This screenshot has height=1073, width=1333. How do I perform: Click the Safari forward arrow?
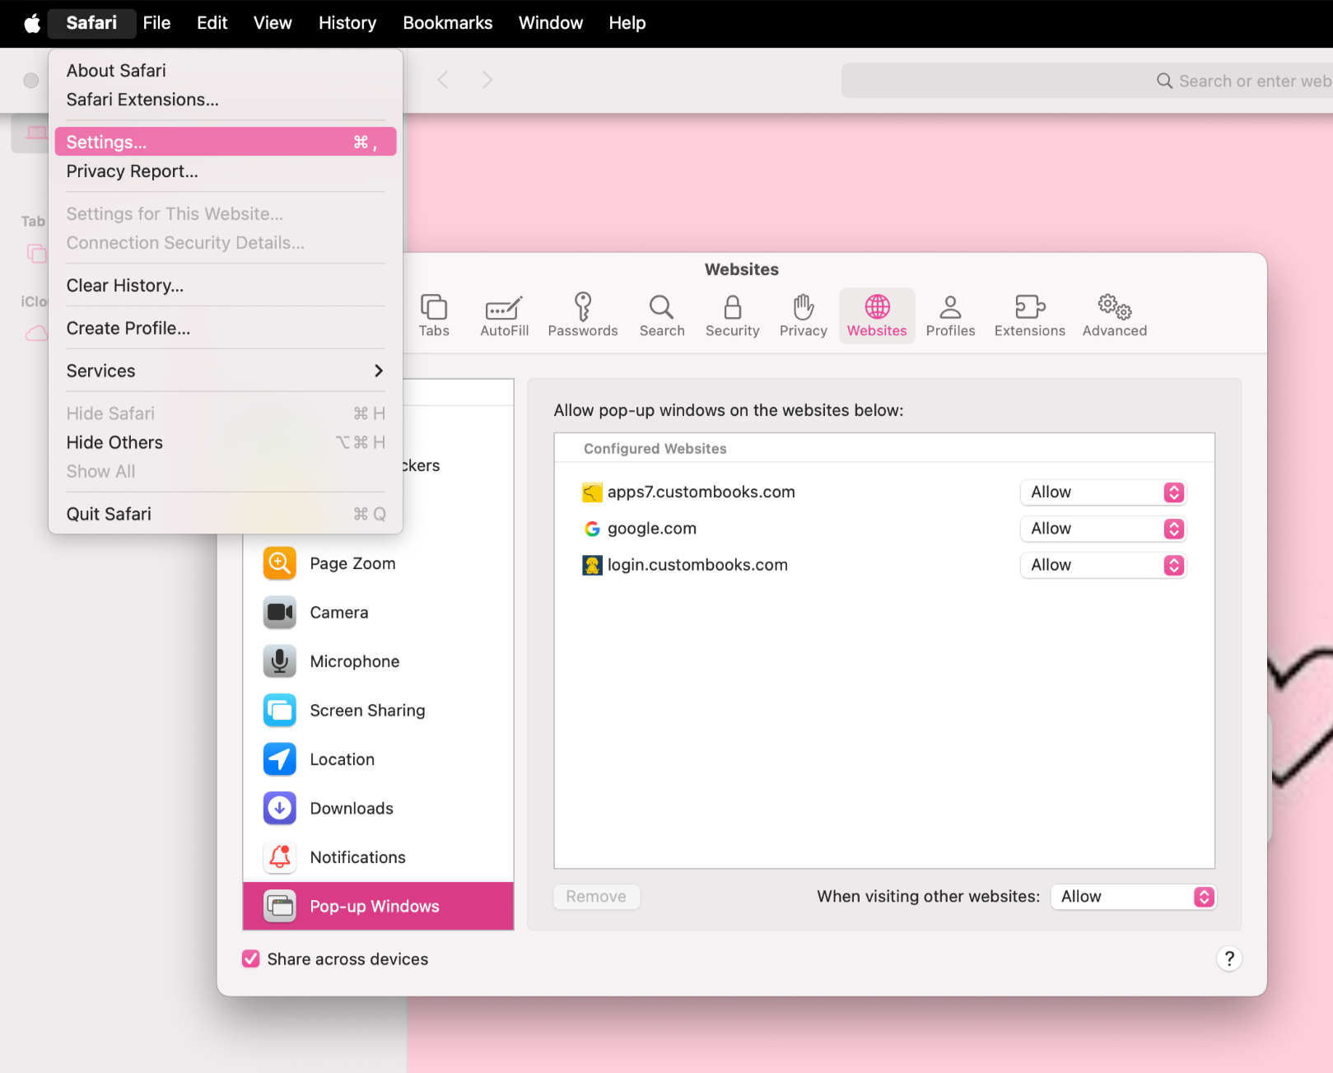487,80
